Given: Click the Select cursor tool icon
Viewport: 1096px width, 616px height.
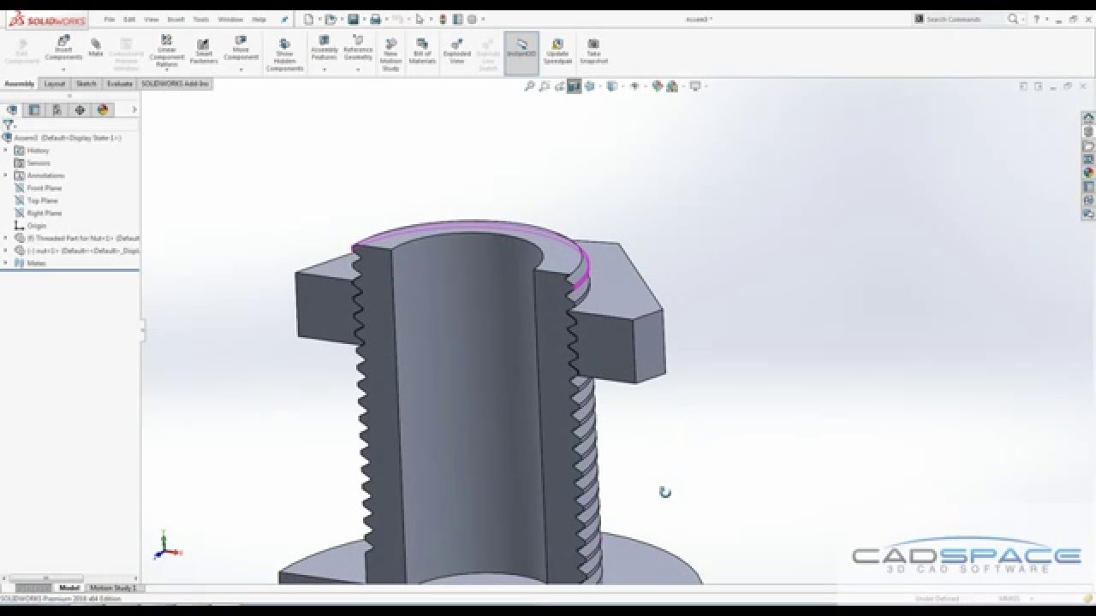Looking at the screenshot, I should pos(420,19).
